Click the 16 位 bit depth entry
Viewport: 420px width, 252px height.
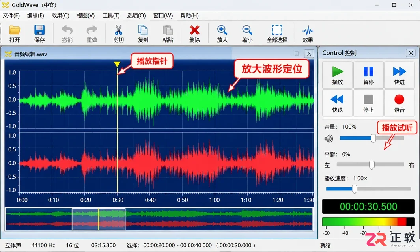pyautogui.click(x=73, y=245)
